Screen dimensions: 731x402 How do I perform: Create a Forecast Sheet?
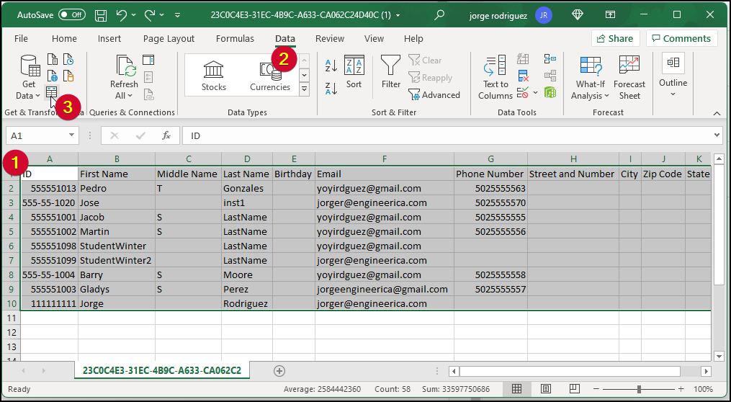[x=629, y=77]
